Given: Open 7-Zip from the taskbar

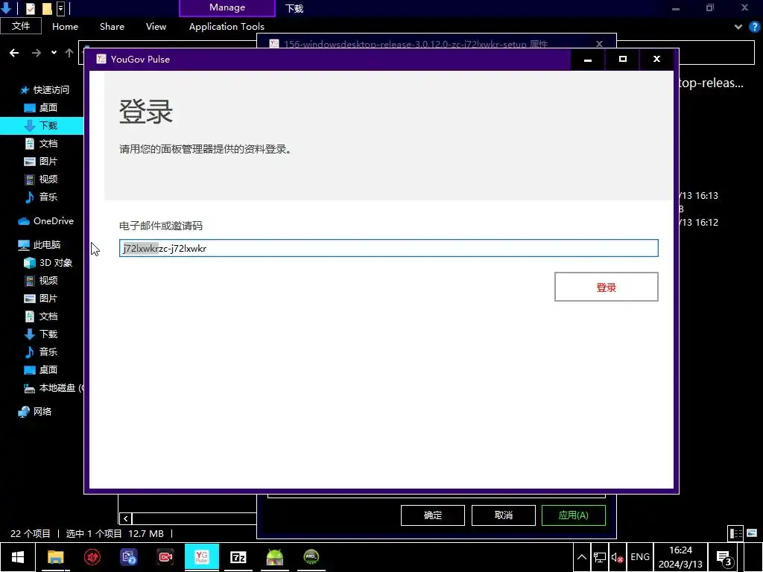Looking at the screenshot, I should click(238, 557).
